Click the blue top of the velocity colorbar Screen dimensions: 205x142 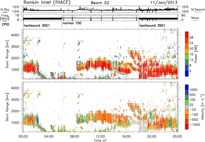(187, 87)
